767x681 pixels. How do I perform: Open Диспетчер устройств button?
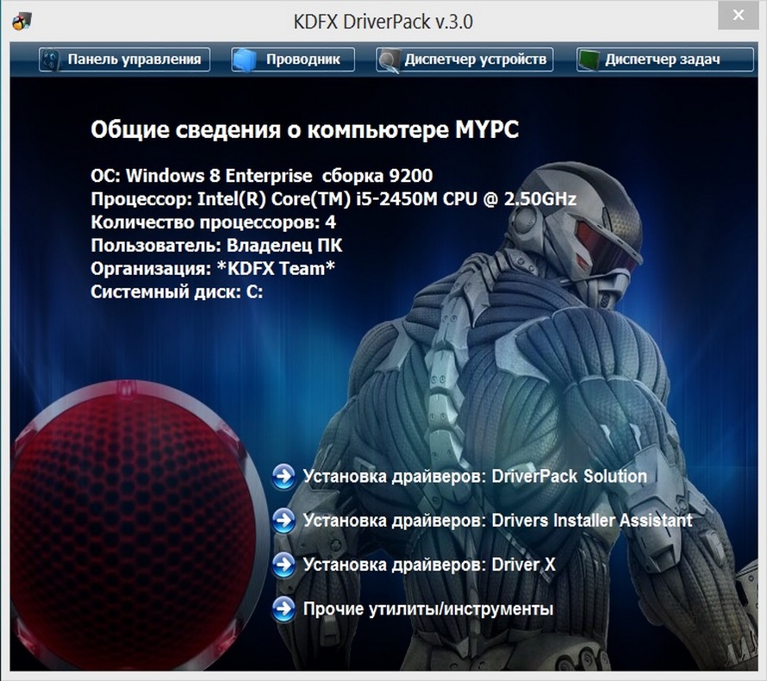click(x=465, y=59)
